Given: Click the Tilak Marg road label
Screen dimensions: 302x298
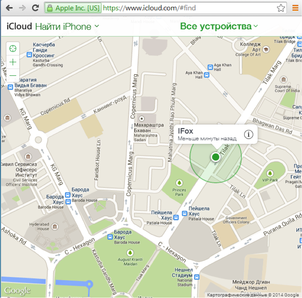Looking at the screenshot, I should pos(272,72).
